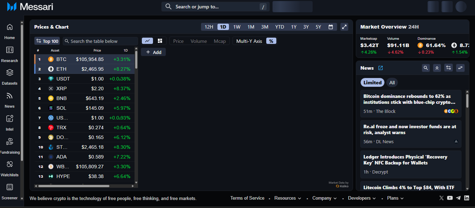Select the All news filter

[x=392, y=83]
